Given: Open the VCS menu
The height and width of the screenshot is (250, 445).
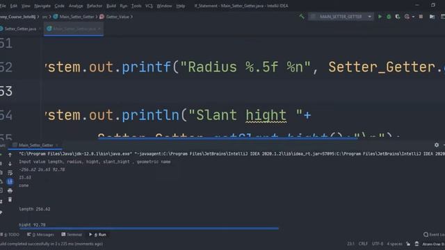Looking at the screenshot, I should pos(149,6).
